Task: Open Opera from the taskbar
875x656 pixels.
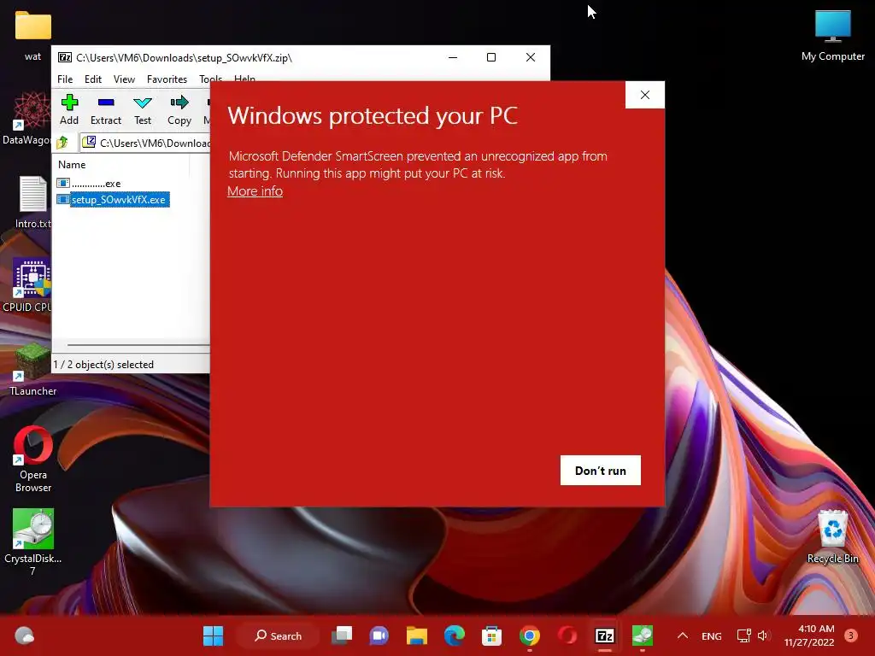Action: pos(567,635)
